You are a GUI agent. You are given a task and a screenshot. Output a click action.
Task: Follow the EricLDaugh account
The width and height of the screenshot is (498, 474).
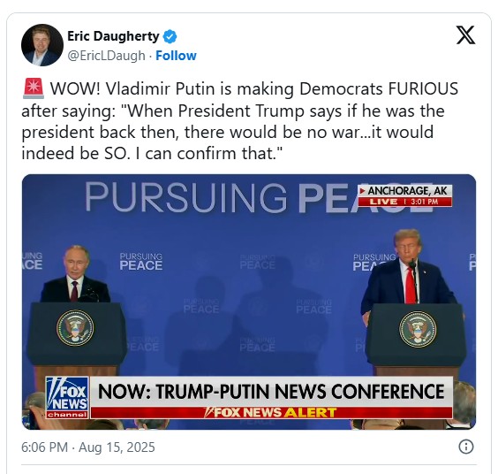point(176,56)
